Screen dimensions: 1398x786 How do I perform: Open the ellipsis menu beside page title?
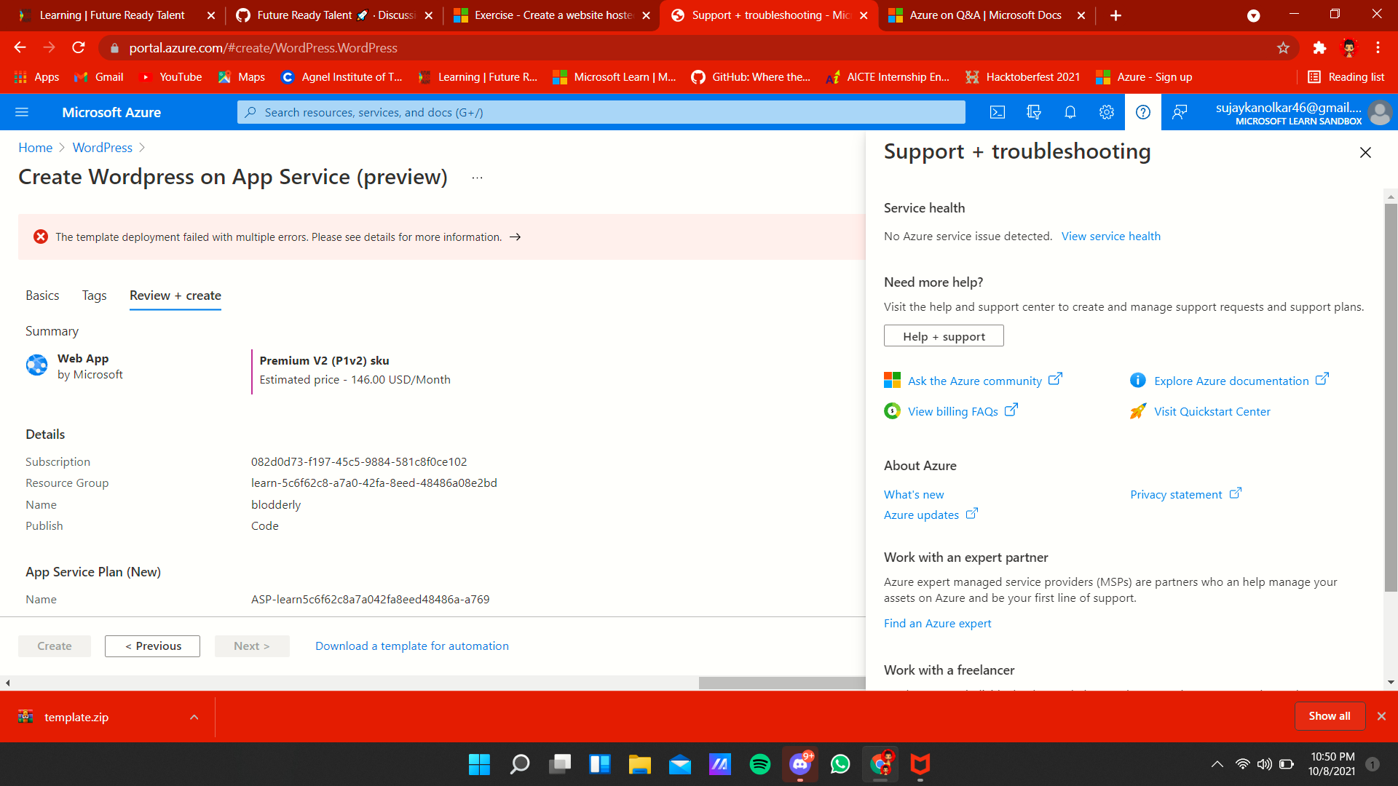click(477, 178)
